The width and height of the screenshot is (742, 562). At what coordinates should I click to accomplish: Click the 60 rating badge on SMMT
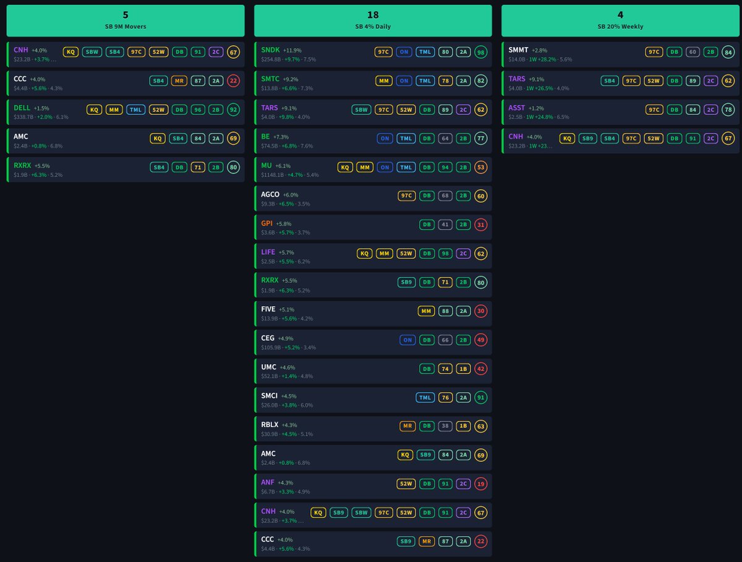(692, 52)
